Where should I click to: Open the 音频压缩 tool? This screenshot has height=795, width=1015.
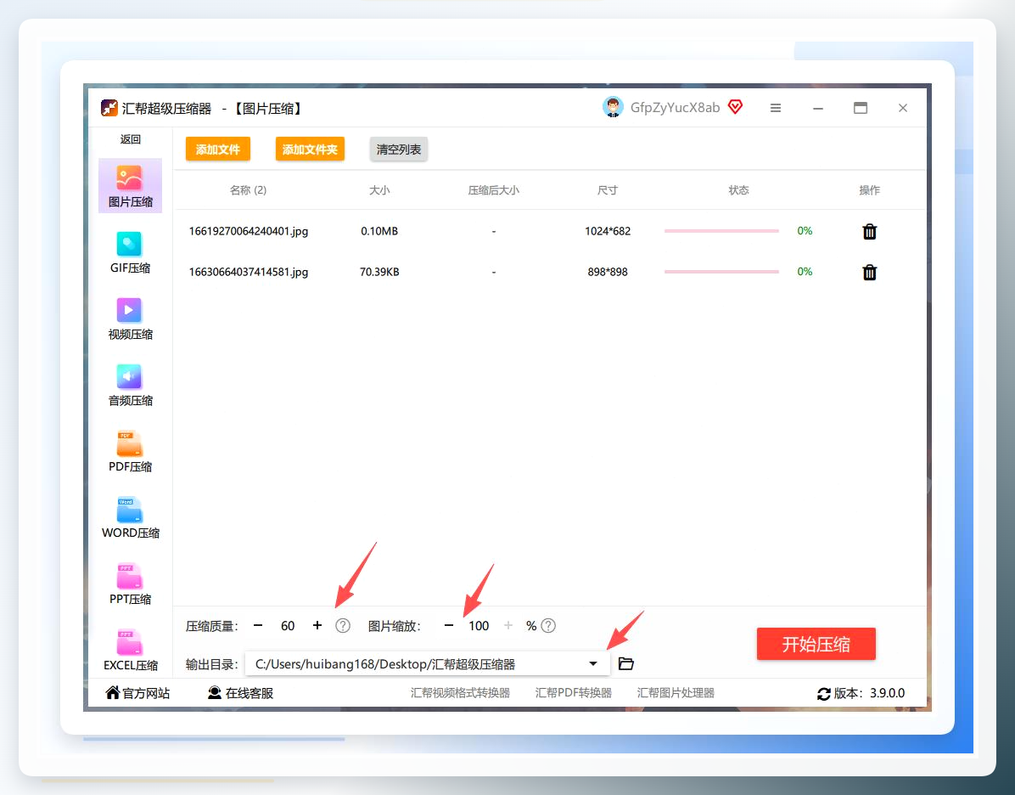pos(130,385)
